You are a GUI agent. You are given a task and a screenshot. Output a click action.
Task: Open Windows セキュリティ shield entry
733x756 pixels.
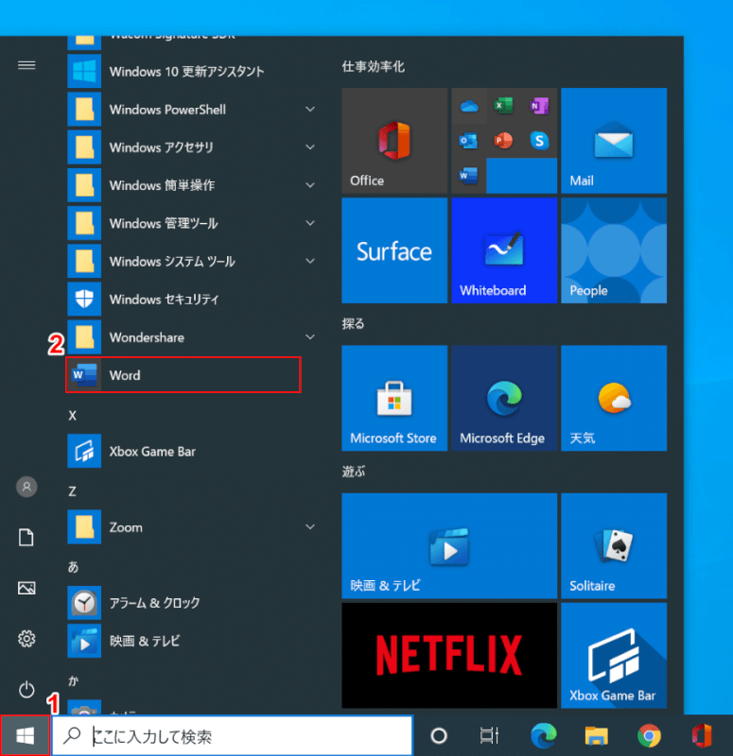pyautogui.click(x=193, y=299)
